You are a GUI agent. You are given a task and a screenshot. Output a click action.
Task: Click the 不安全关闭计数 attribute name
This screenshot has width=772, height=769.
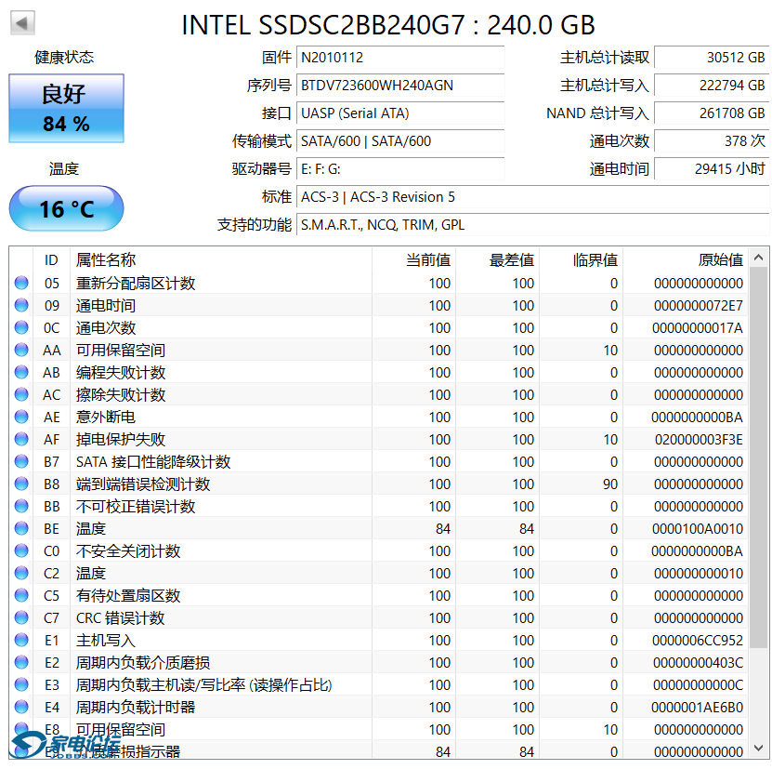click(128, 551)
